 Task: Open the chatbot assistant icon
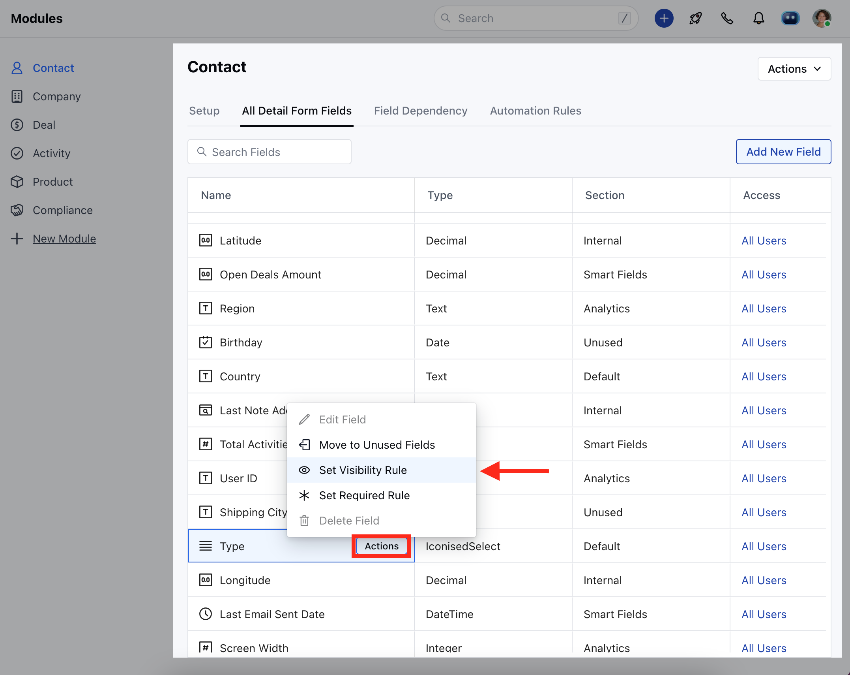tap(790, 18)
